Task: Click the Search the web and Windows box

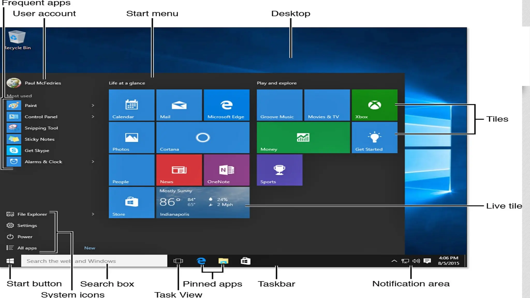Action: pos(94,261)
